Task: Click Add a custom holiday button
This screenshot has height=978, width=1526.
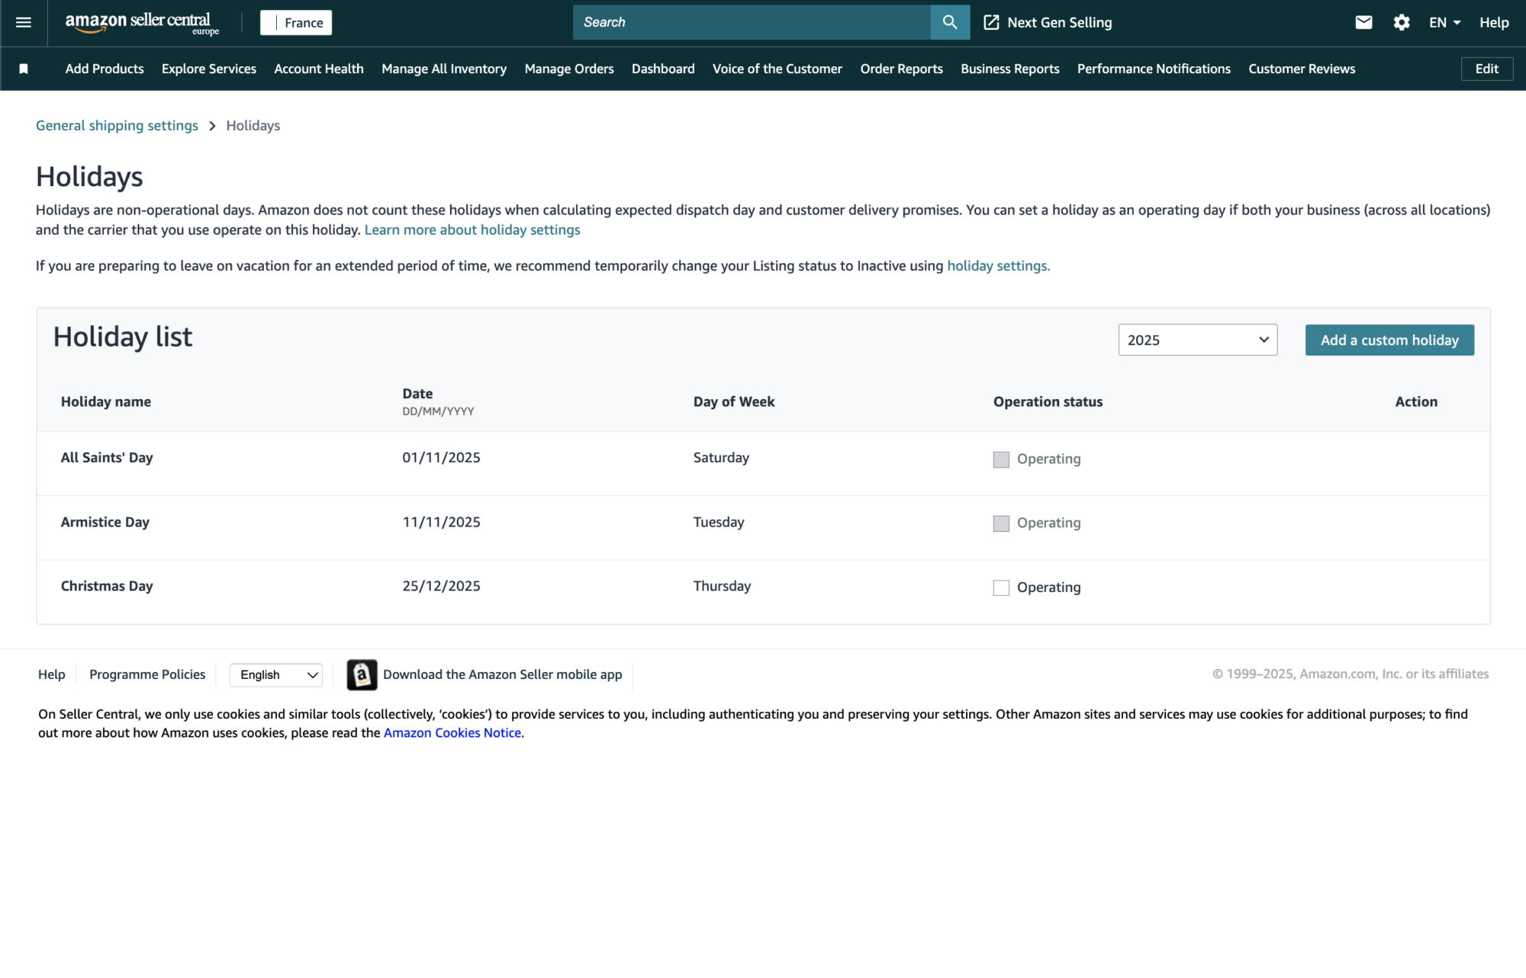Action: pos(1389,340)
